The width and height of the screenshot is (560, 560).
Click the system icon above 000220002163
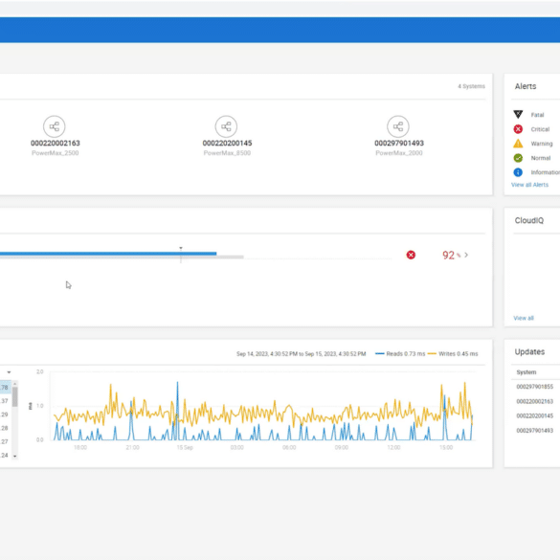55,126
